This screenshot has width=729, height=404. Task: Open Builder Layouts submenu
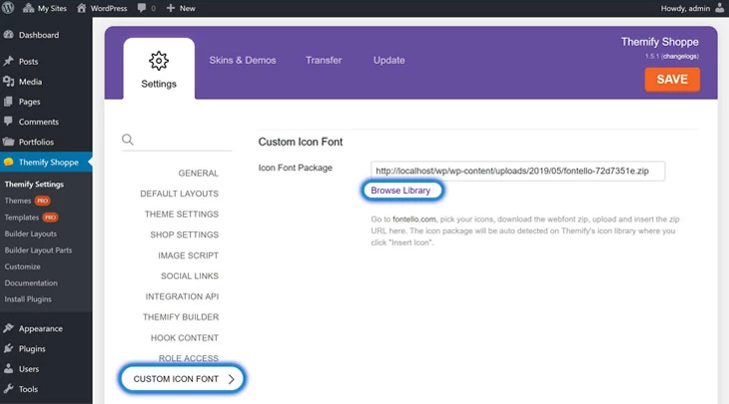pyautogui.click(x=31, y=233)
